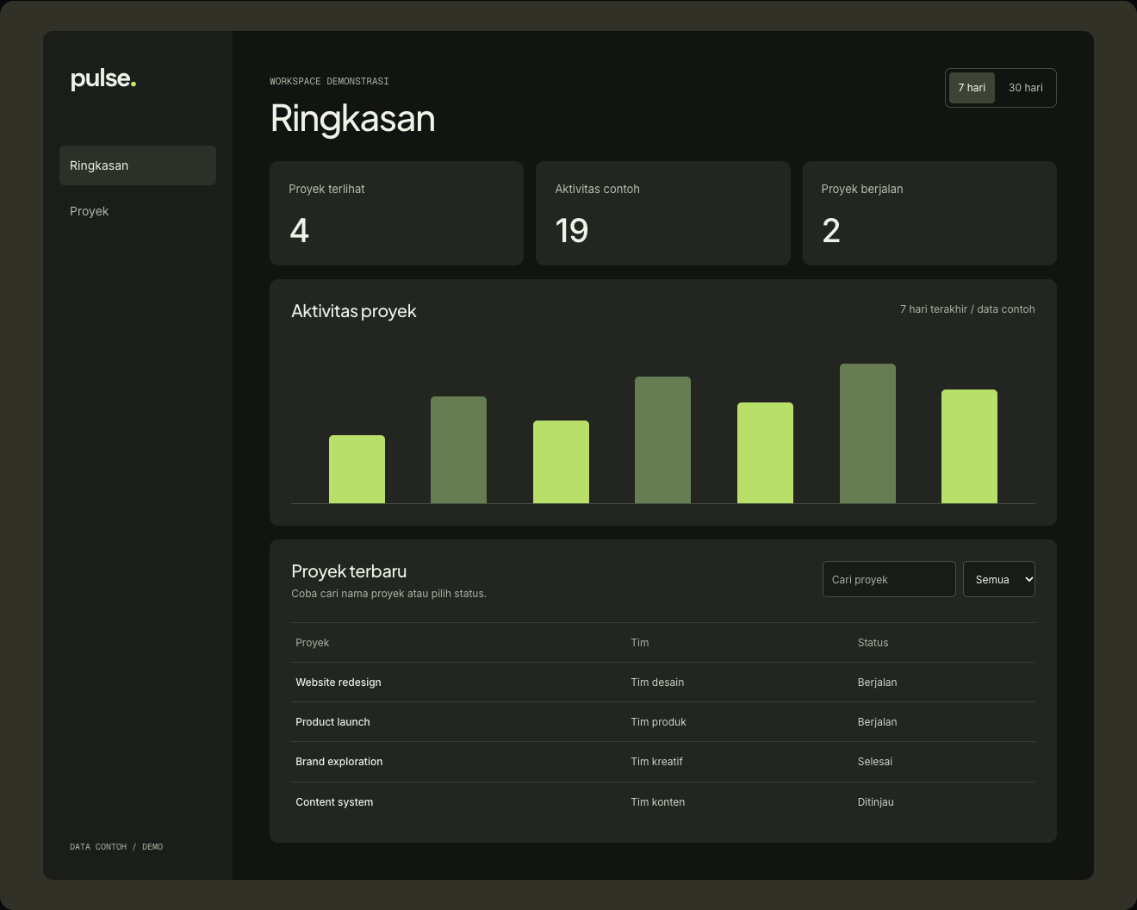Click Berjalan status of Website redesign

point(877,682)
